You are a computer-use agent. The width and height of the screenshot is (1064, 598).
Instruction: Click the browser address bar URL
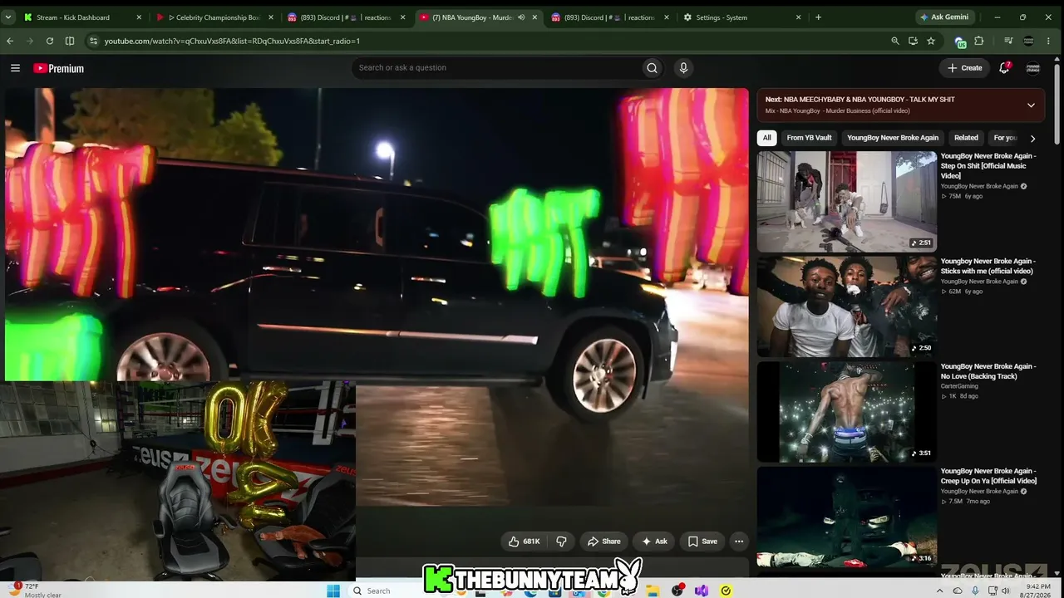232,41
